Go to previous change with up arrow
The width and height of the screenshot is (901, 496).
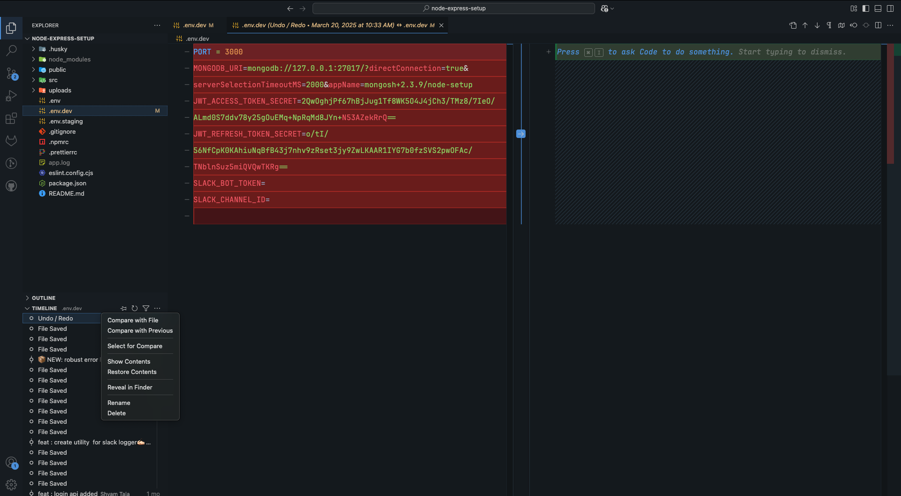click(805, 25)
